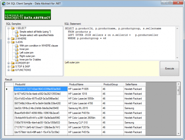Sort by the ProductGroup column header
185x140 pixels.
(x=113, y=84)
